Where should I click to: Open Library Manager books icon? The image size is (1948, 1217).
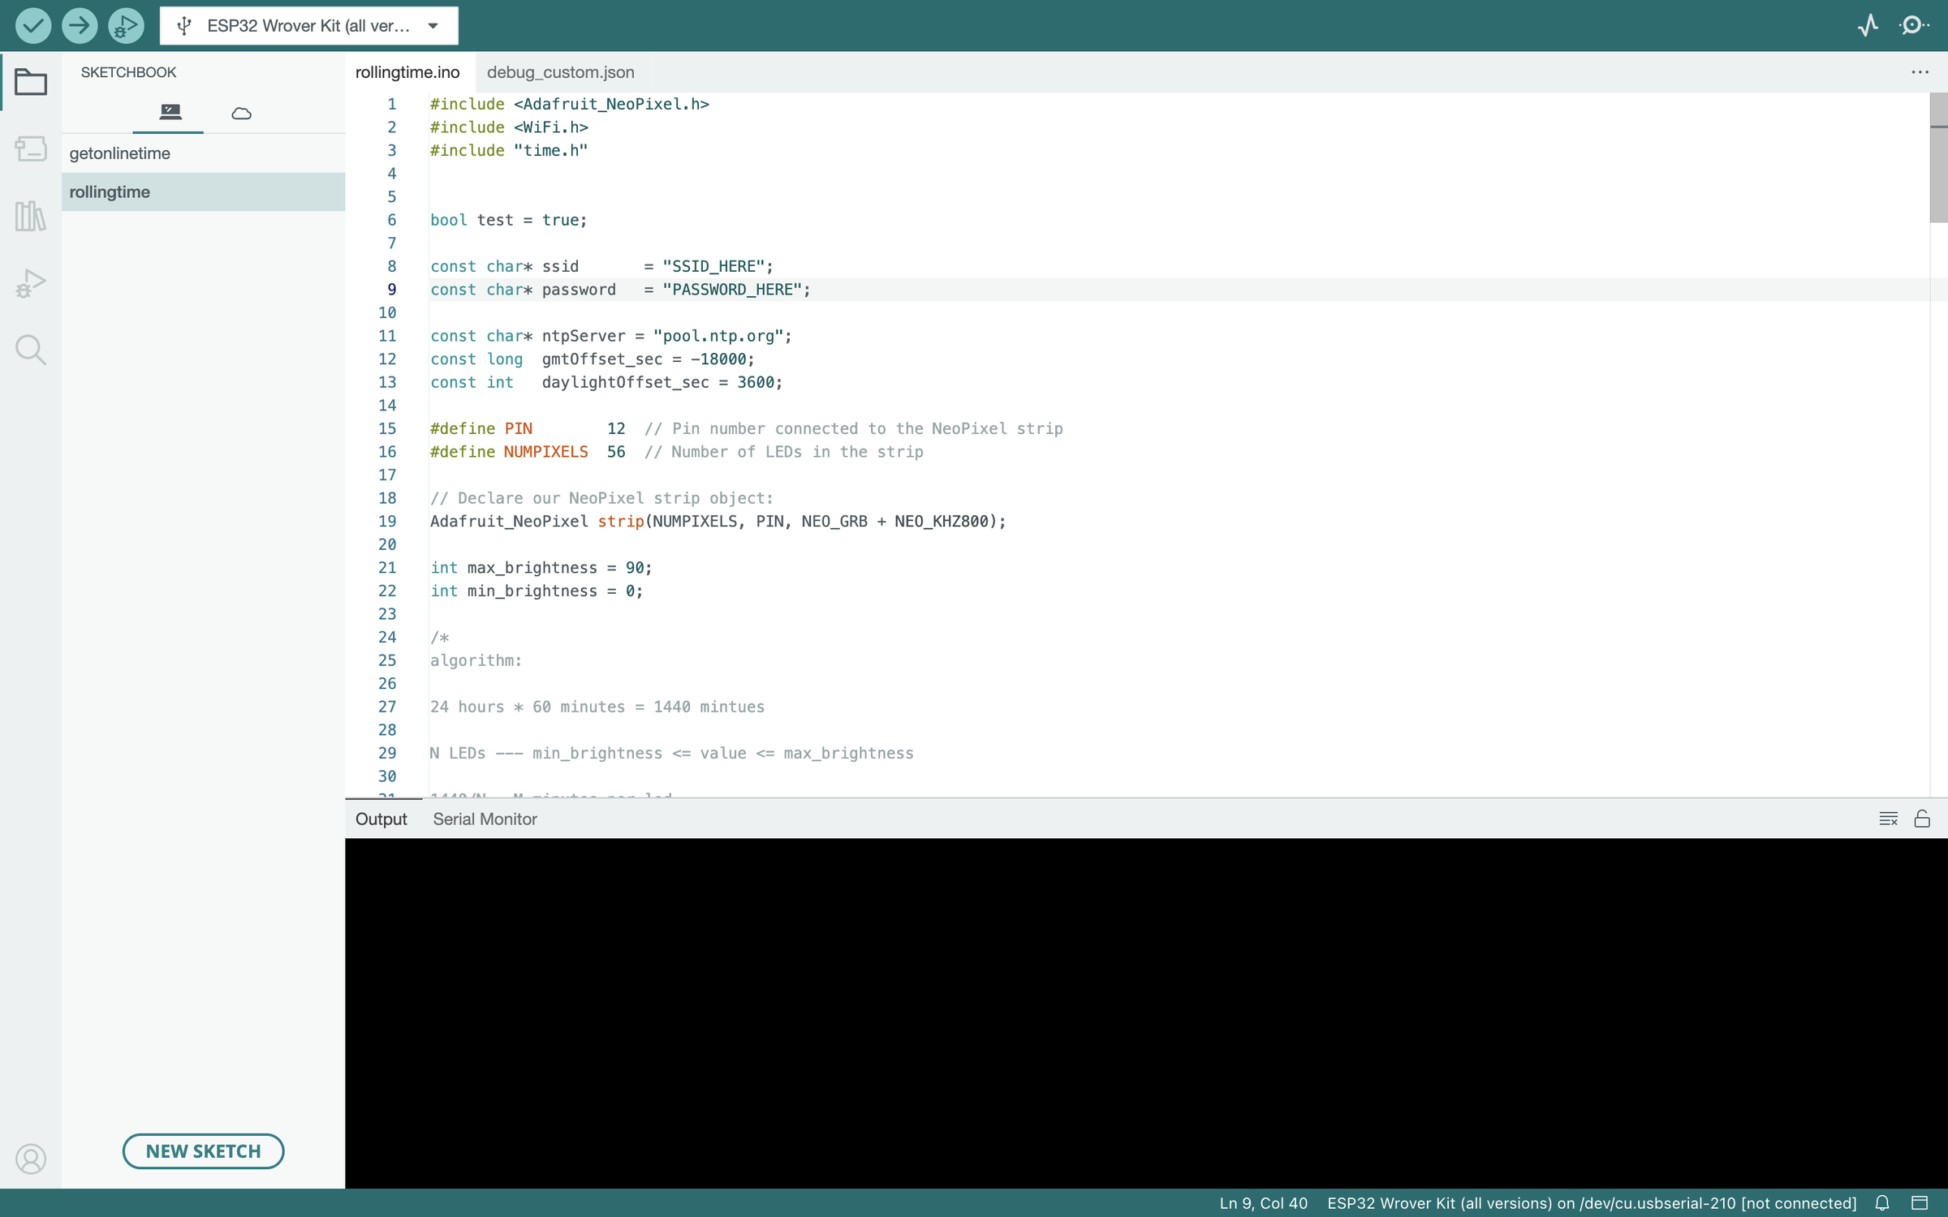point(31,216)
